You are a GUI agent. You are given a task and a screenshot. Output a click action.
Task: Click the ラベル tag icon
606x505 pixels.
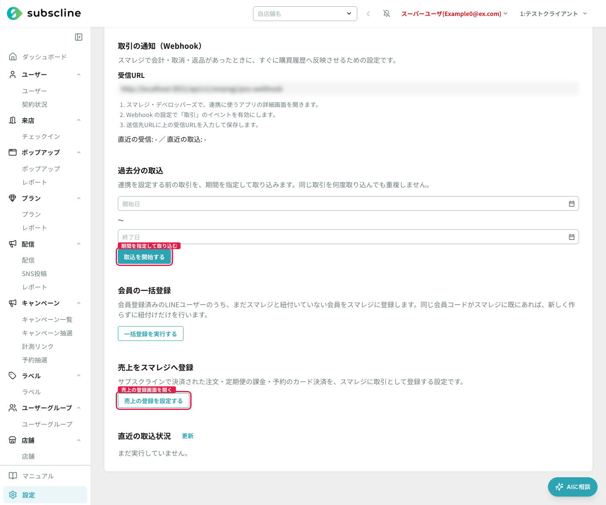click(x=13, y=376)
